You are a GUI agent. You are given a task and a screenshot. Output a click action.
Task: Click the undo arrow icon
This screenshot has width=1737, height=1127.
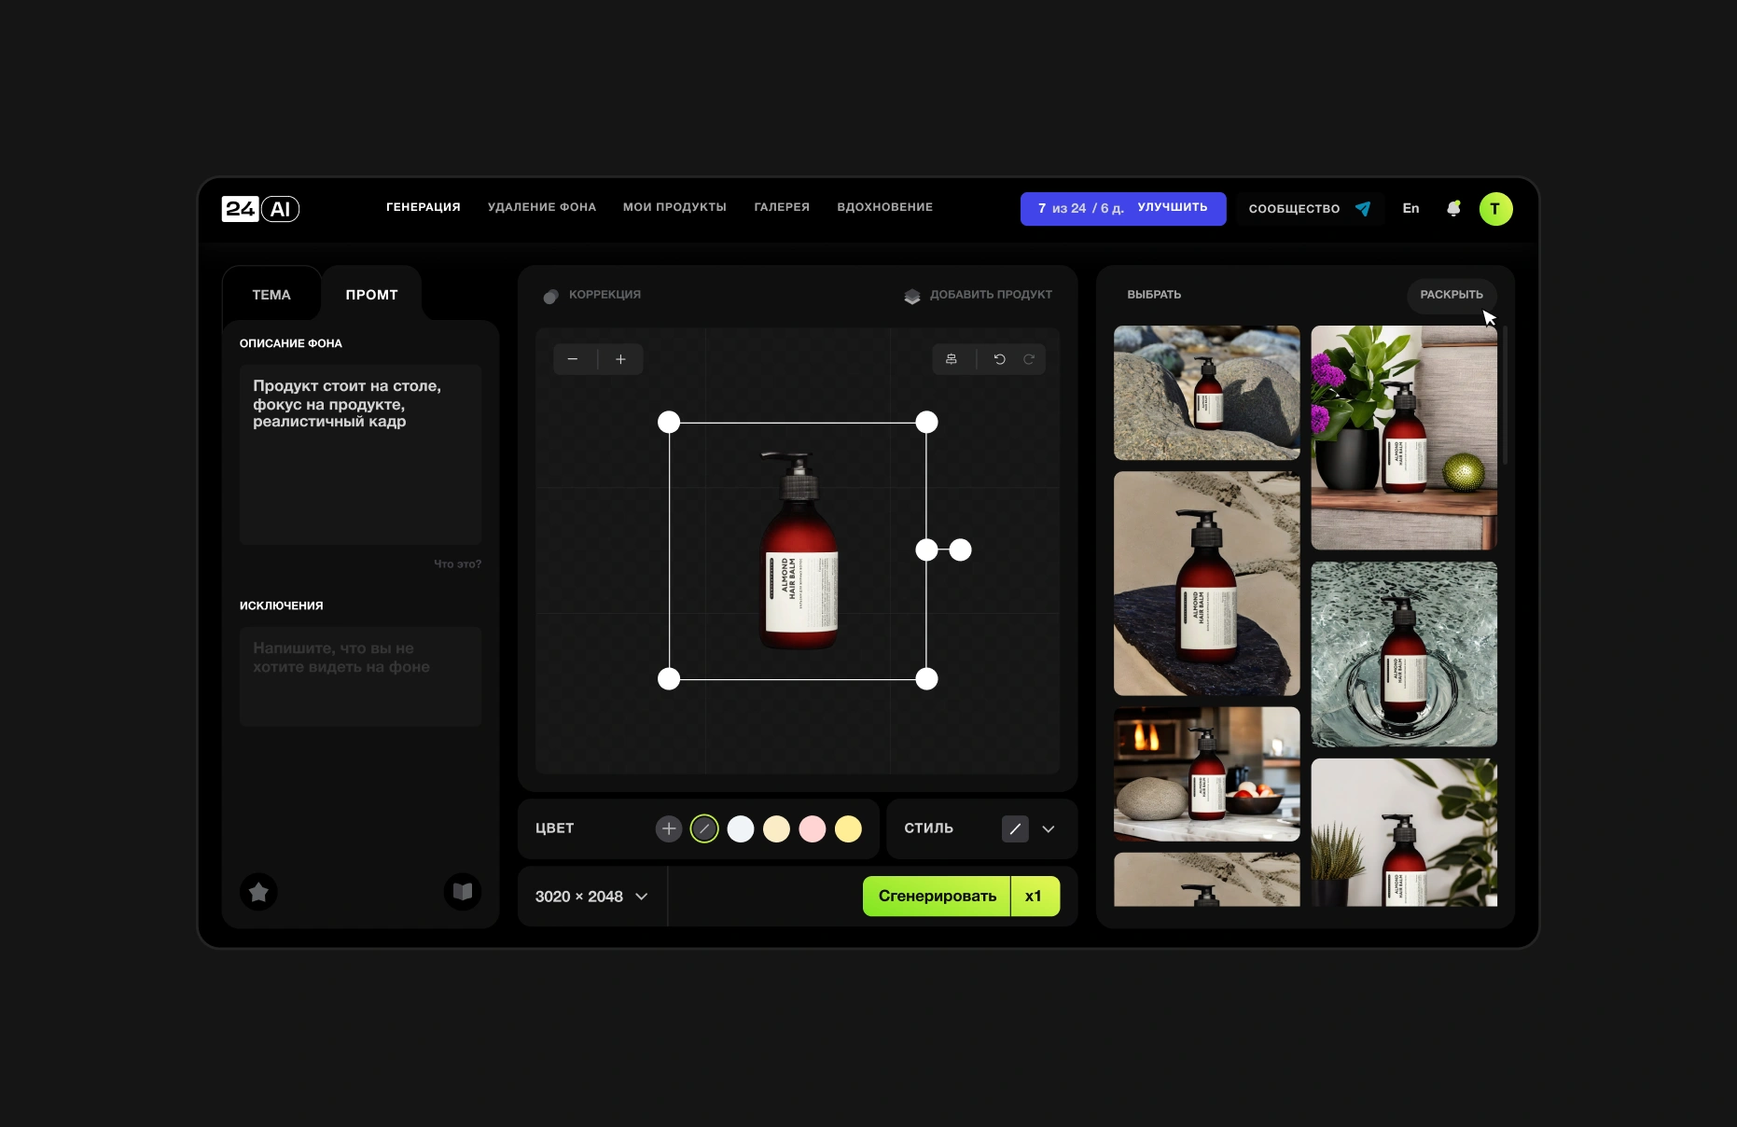pyautogui.click(x=999, y=359)
